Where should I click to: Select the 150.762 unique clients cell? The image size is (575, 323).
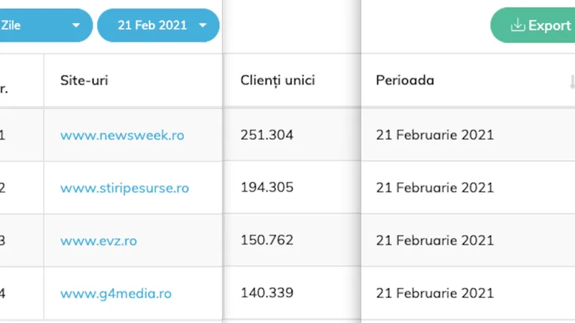tap(292, 240)
